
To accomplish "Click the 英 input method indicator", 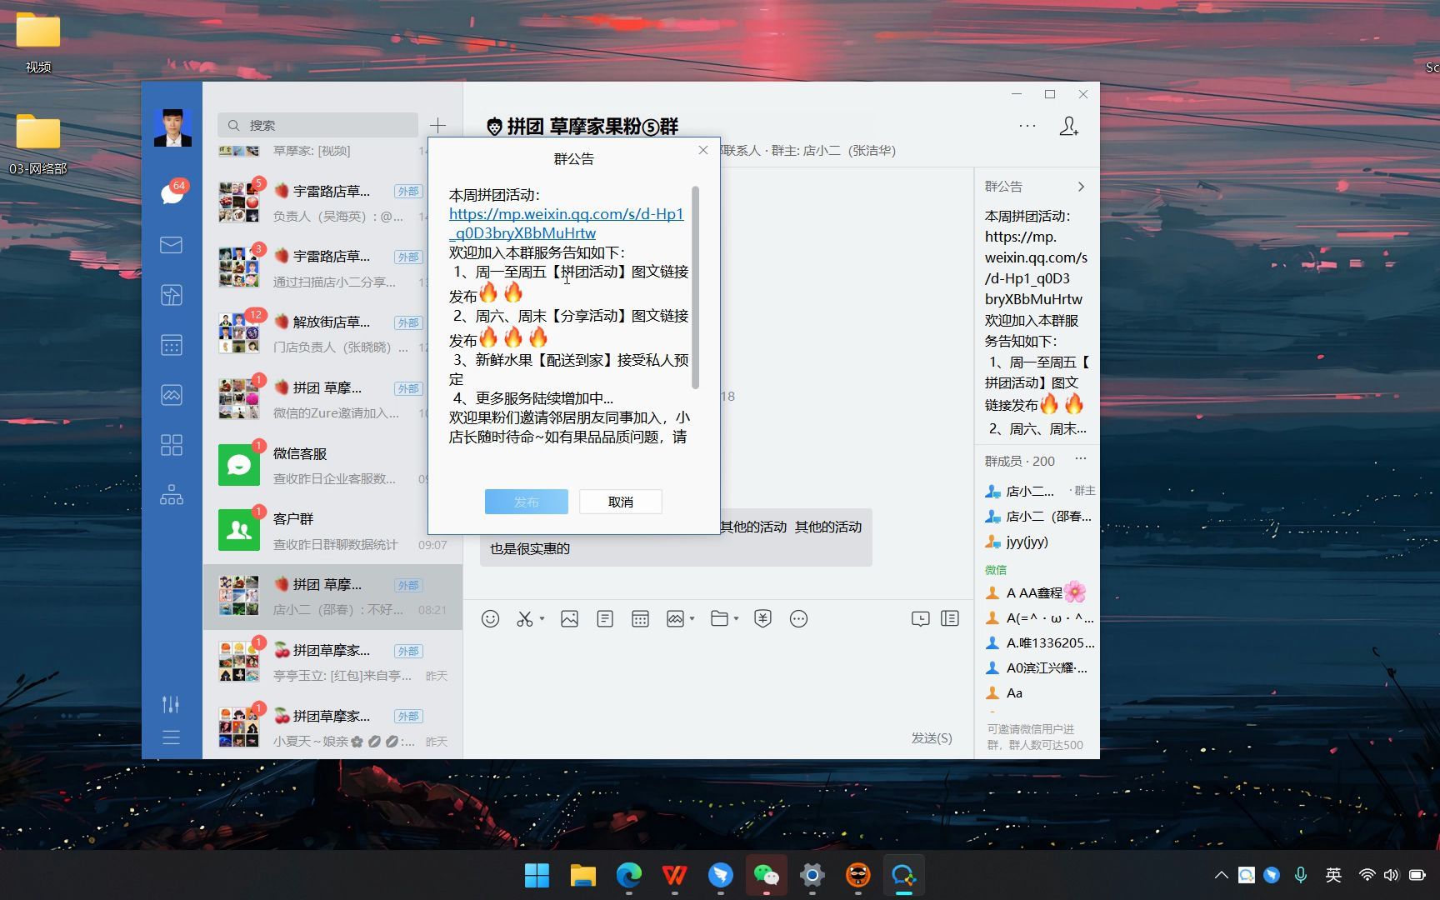I will pyautogui.click(x=1333, y=875).
